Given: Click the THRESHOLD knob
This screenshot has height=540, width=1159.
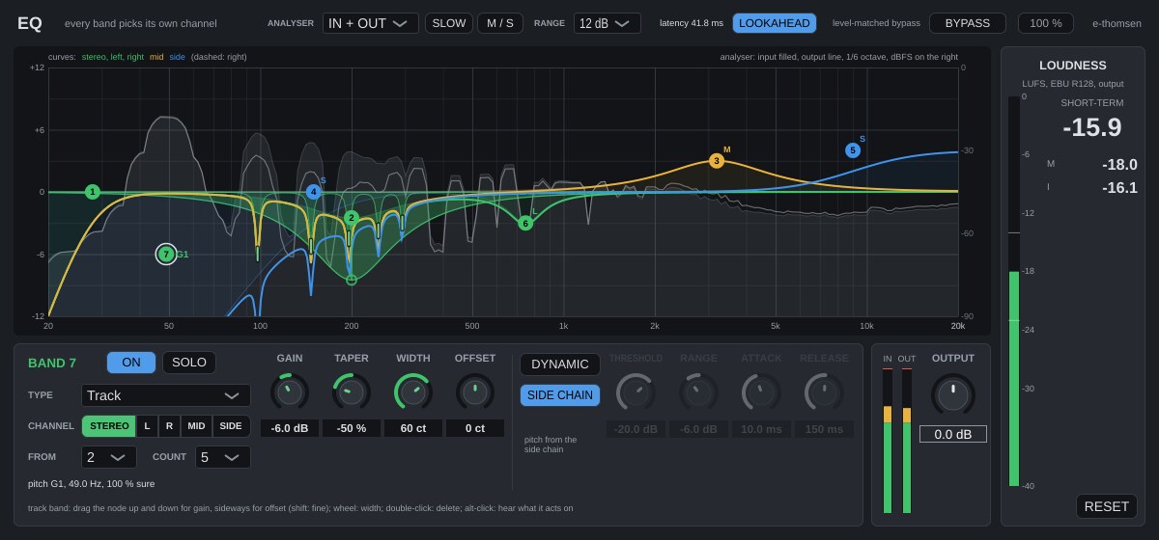Looking at the screenshot, I should (x=636, y=391).
